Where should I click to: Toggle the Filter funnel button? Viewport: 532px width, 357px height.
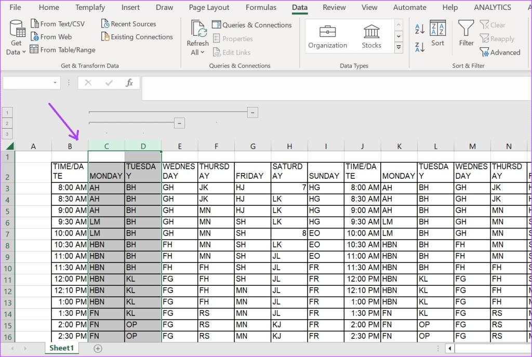[x=466, y=33]
